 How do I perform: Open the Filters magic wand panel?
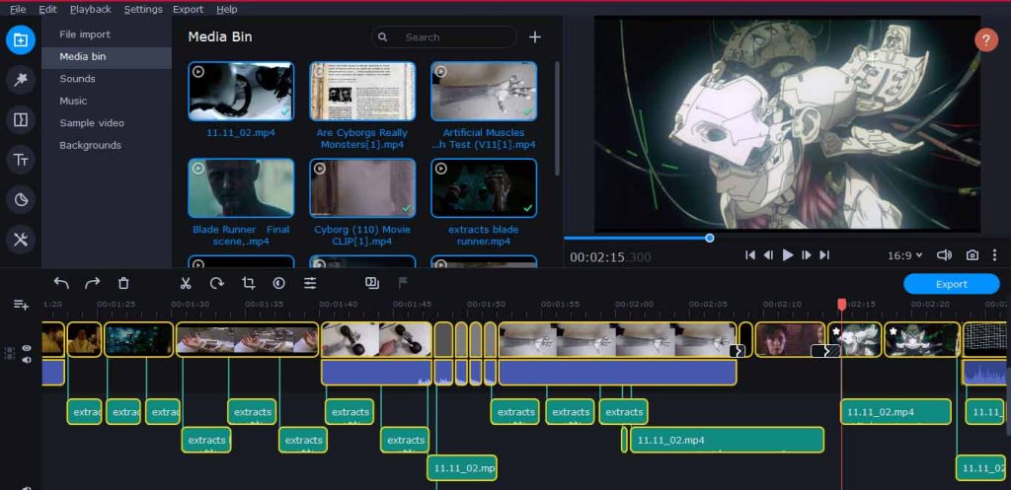coord(20,80)
